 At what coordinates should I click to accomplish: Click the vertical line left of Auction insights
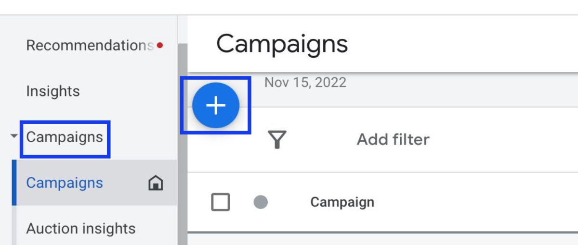[x=14, y=226]
